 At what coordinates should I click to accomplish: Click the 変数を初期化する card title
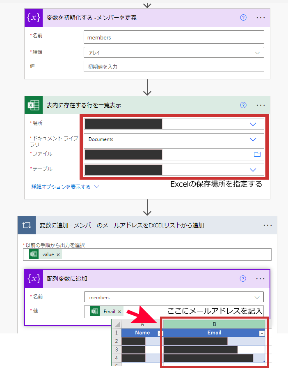(x=91, y=18)
